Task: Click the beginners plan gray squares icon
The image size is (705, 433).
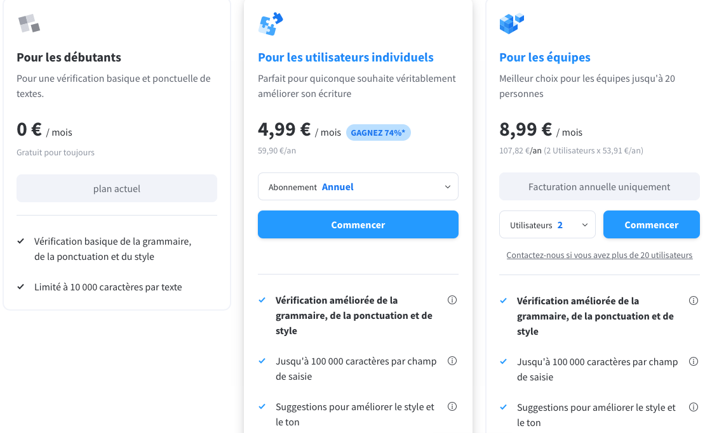Action: point(29,23)
